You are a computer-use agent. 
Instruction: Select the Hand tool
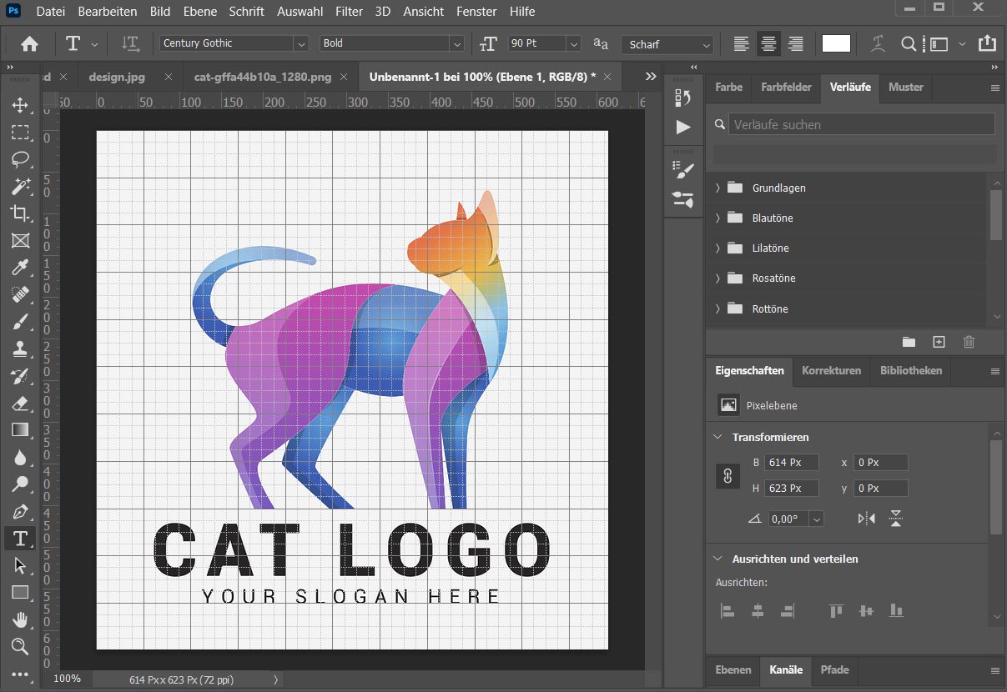point(20,619)
